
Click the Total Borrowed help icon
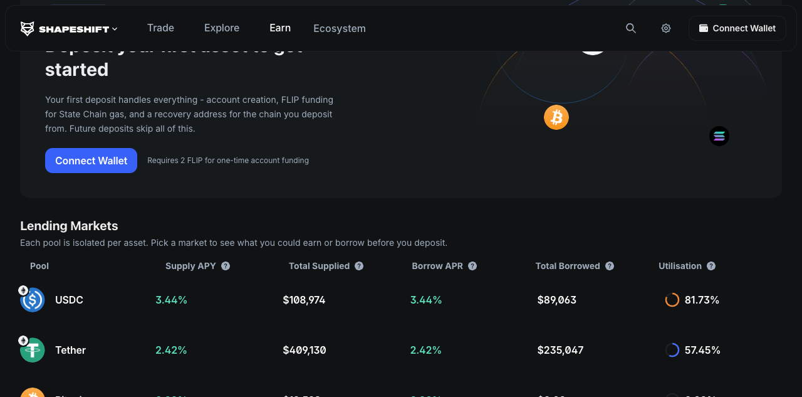610,266
